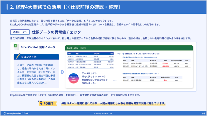Click the red 高い value in second result table
Screen dimensions: 207x116
(x=165, y=80)
